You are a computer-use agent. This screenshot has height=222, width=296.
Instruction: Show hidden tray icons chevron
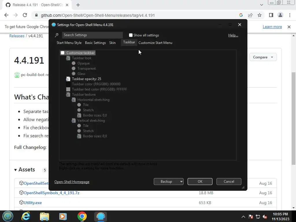(243, 217)
